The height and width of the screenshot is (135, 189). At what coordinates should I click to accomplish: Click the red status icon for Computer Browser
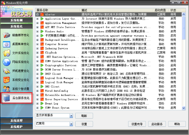(42, 44)
